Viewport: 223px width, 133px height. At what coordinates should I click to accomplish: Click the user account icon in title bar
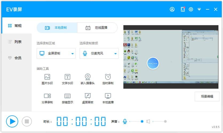point(172,9)
